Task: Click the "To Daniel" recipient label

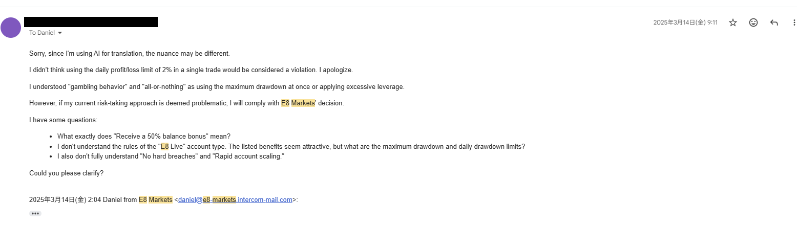Action: click(41, 33)
